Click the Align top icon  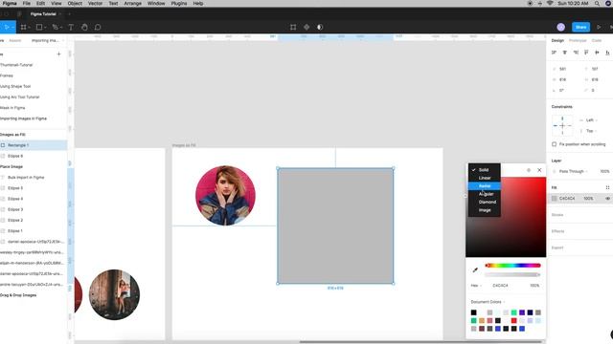click(586, 53)
